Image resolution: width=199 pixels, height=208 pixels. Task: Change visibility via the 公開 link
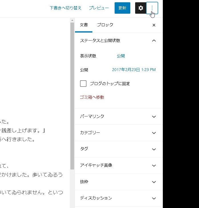coord(121,56)
